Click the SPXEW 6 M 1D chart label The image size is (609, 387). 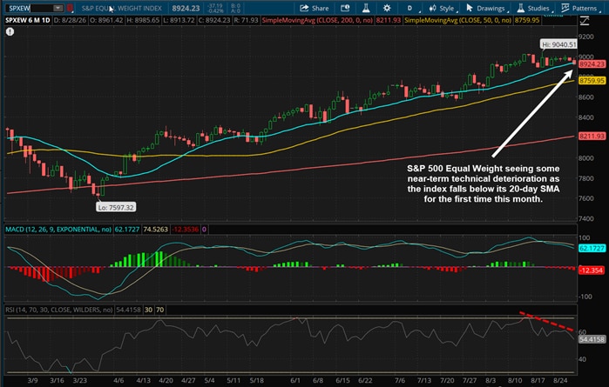[x=28, y=20]
